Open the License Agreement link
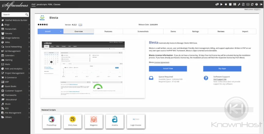This screenshot has width=264, height=134. coord(162,62)
